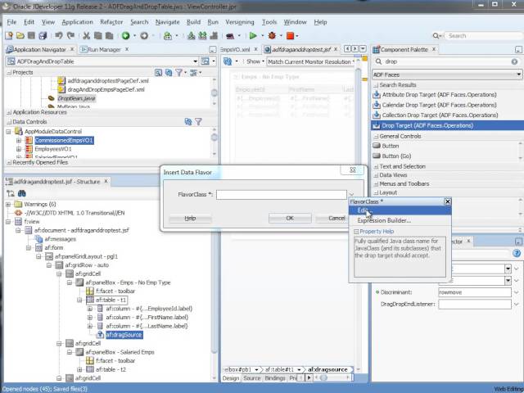Expand the Text and Selection palette section
This screenshot has height=393, width=524.
click(376, 166)
